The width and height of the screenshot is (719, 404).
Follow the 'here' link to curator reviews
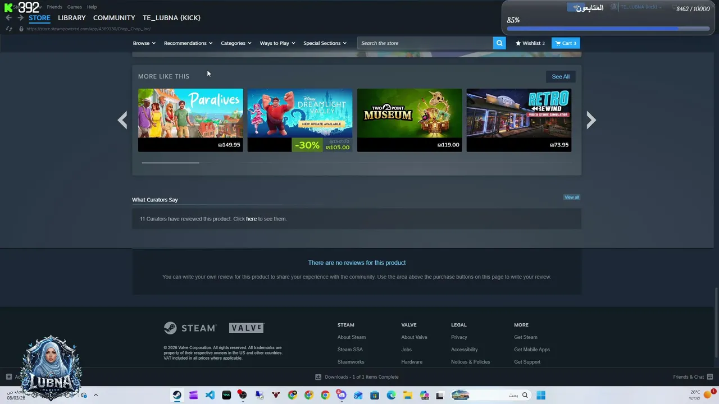tap(251, 219)
